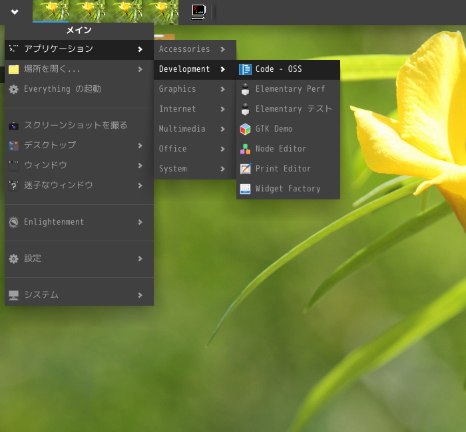Click the ウィンドウ icon
The image size is (466, 432).
(x=14, y=165)
